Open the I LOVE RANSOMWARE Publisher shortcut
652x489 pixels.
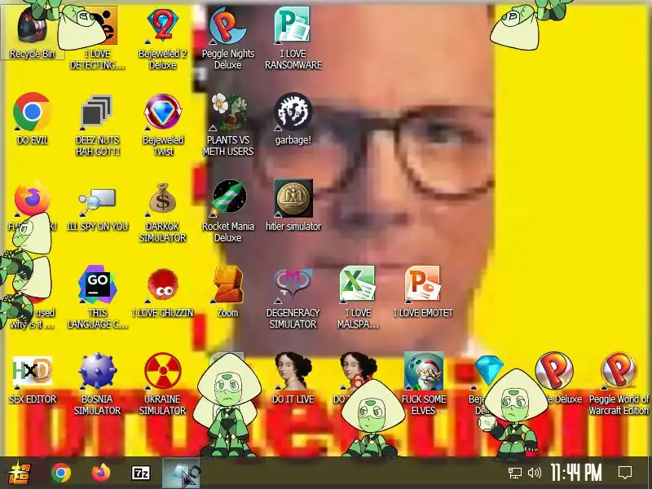(x=293, y=38)
